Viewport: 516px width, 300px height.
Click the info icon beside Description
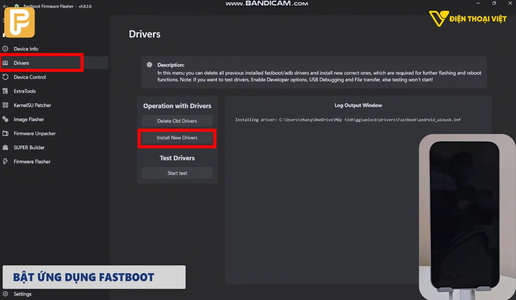149,65
